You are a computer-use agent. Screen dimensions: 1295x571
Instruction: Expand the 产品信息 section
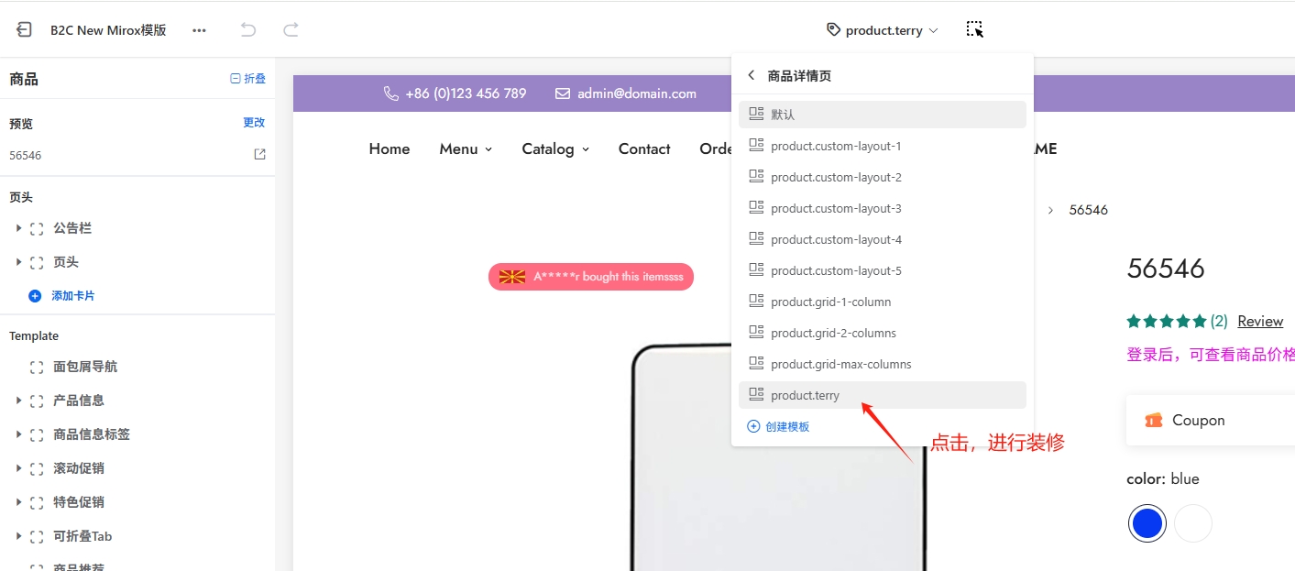pos(18,401)
